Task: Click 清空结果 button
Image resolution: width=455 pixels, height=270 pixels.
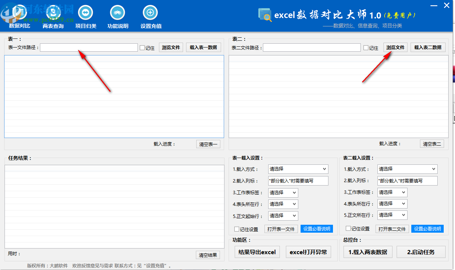Action: 208,255
